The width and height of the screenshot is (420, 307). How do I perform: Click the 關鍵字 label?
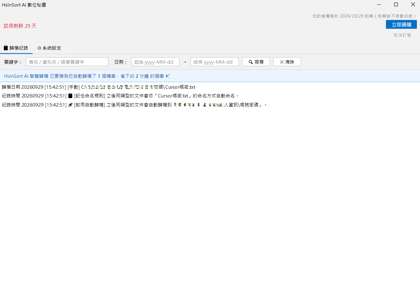point(13,62)
